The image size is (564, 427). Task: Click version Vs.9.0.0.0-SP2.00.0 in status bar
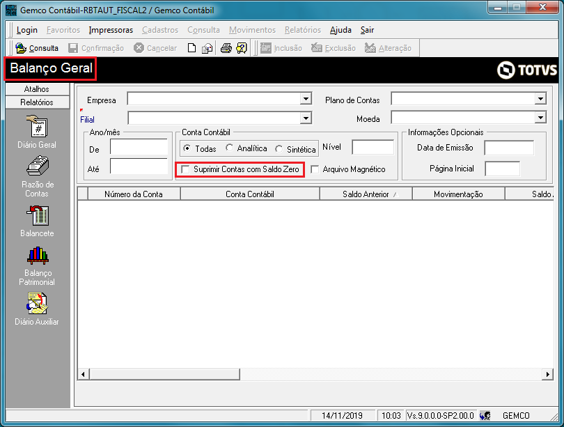click(440, 416)
